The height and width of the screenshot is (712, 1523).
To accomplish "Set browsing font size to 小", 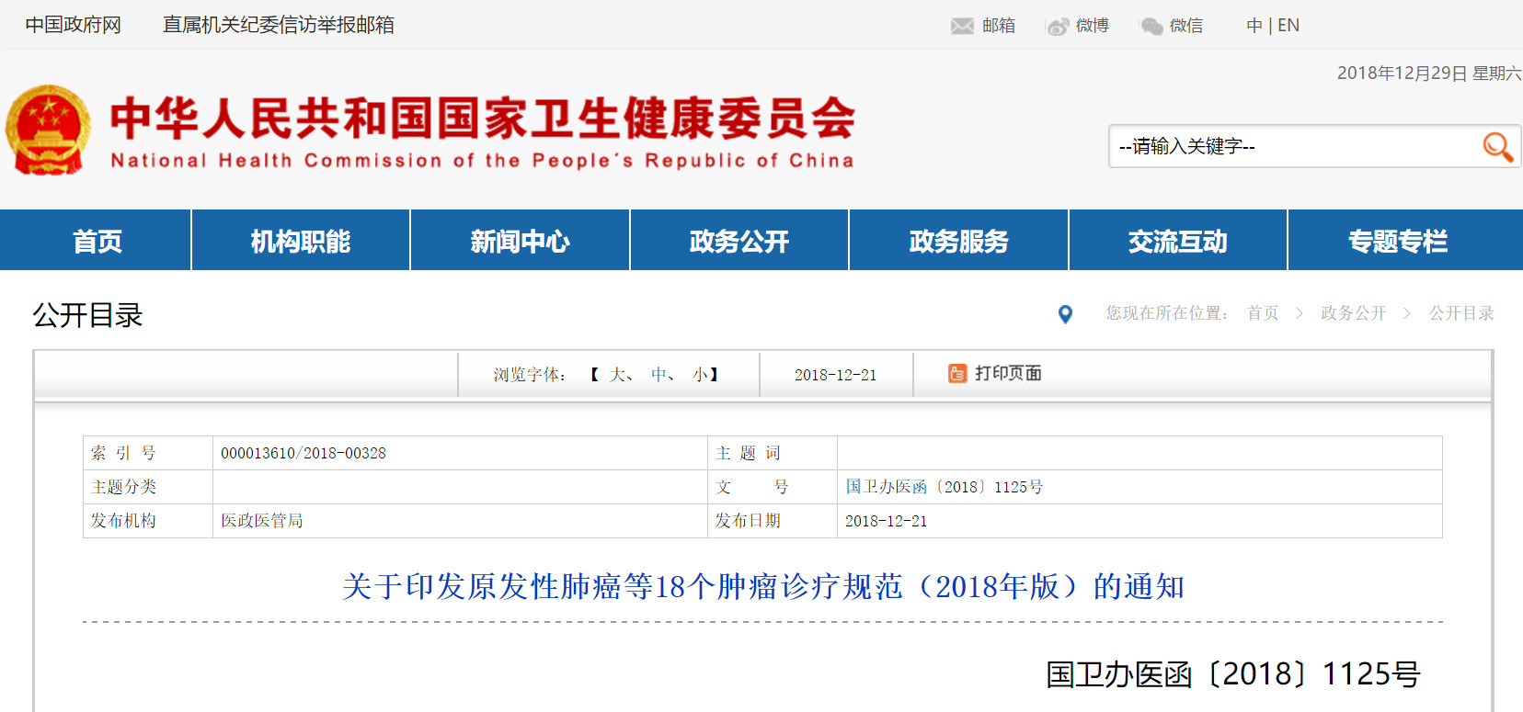I will [x=700, y=375].
